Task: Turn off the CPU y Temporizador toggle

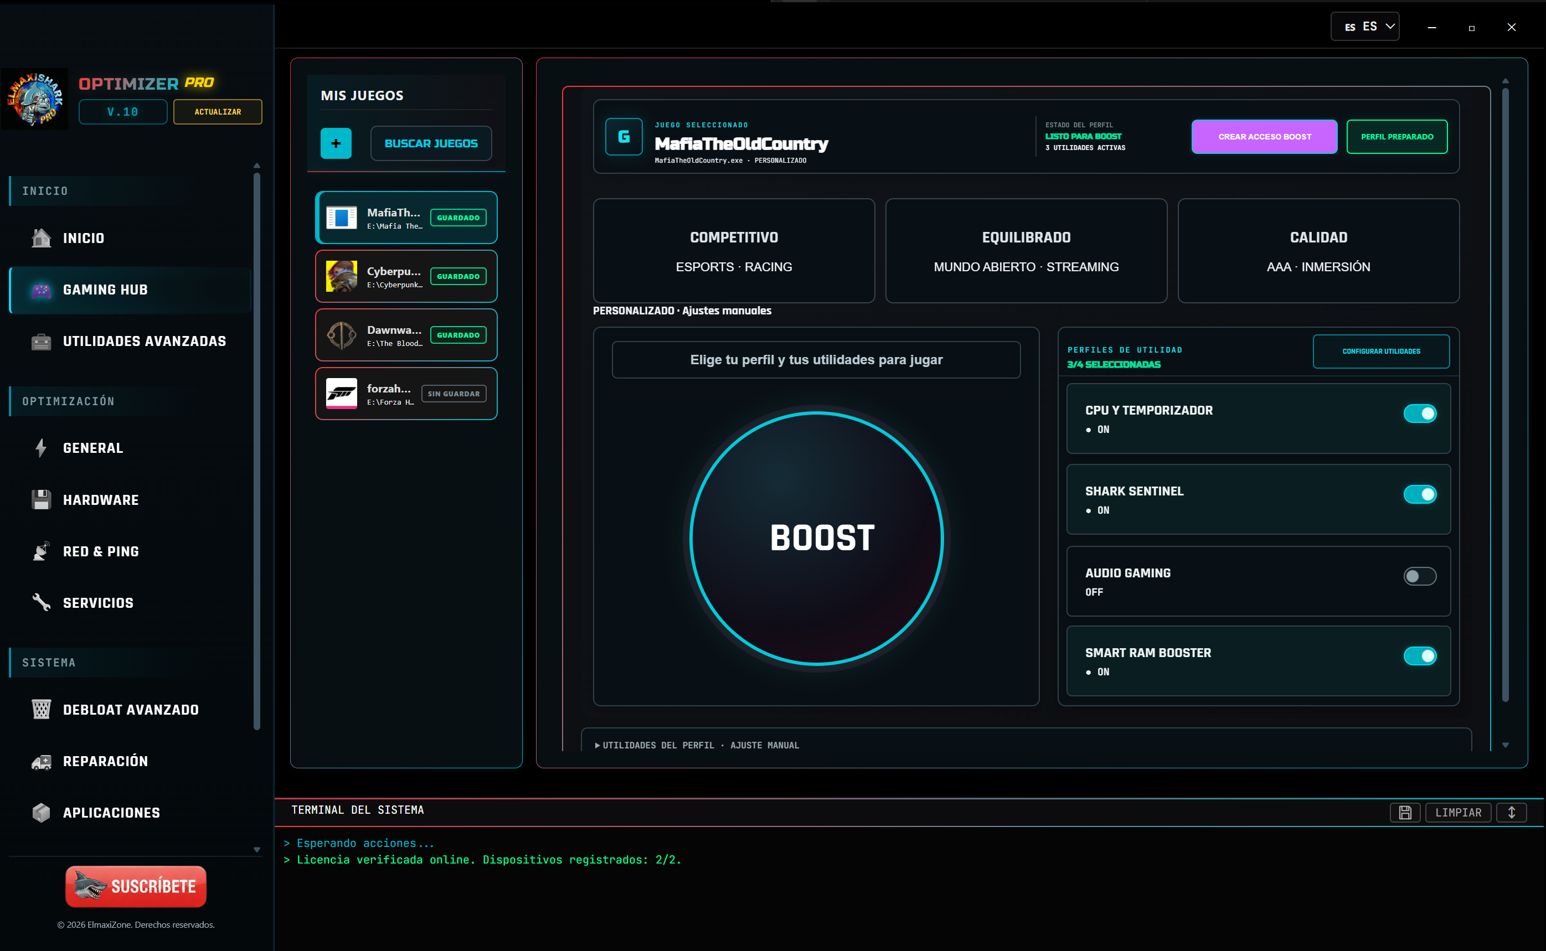Action: point(1420,414)
